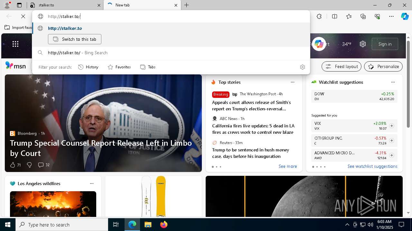Open MSN page settings gear
Image resolution: width=412 pixels, height=231 pixels.
[363, 44]
